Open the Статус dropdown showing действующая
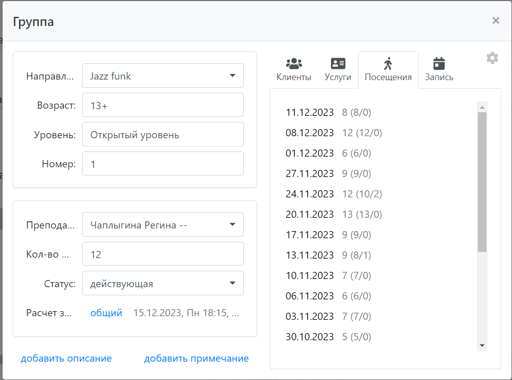 click(163, 283)
